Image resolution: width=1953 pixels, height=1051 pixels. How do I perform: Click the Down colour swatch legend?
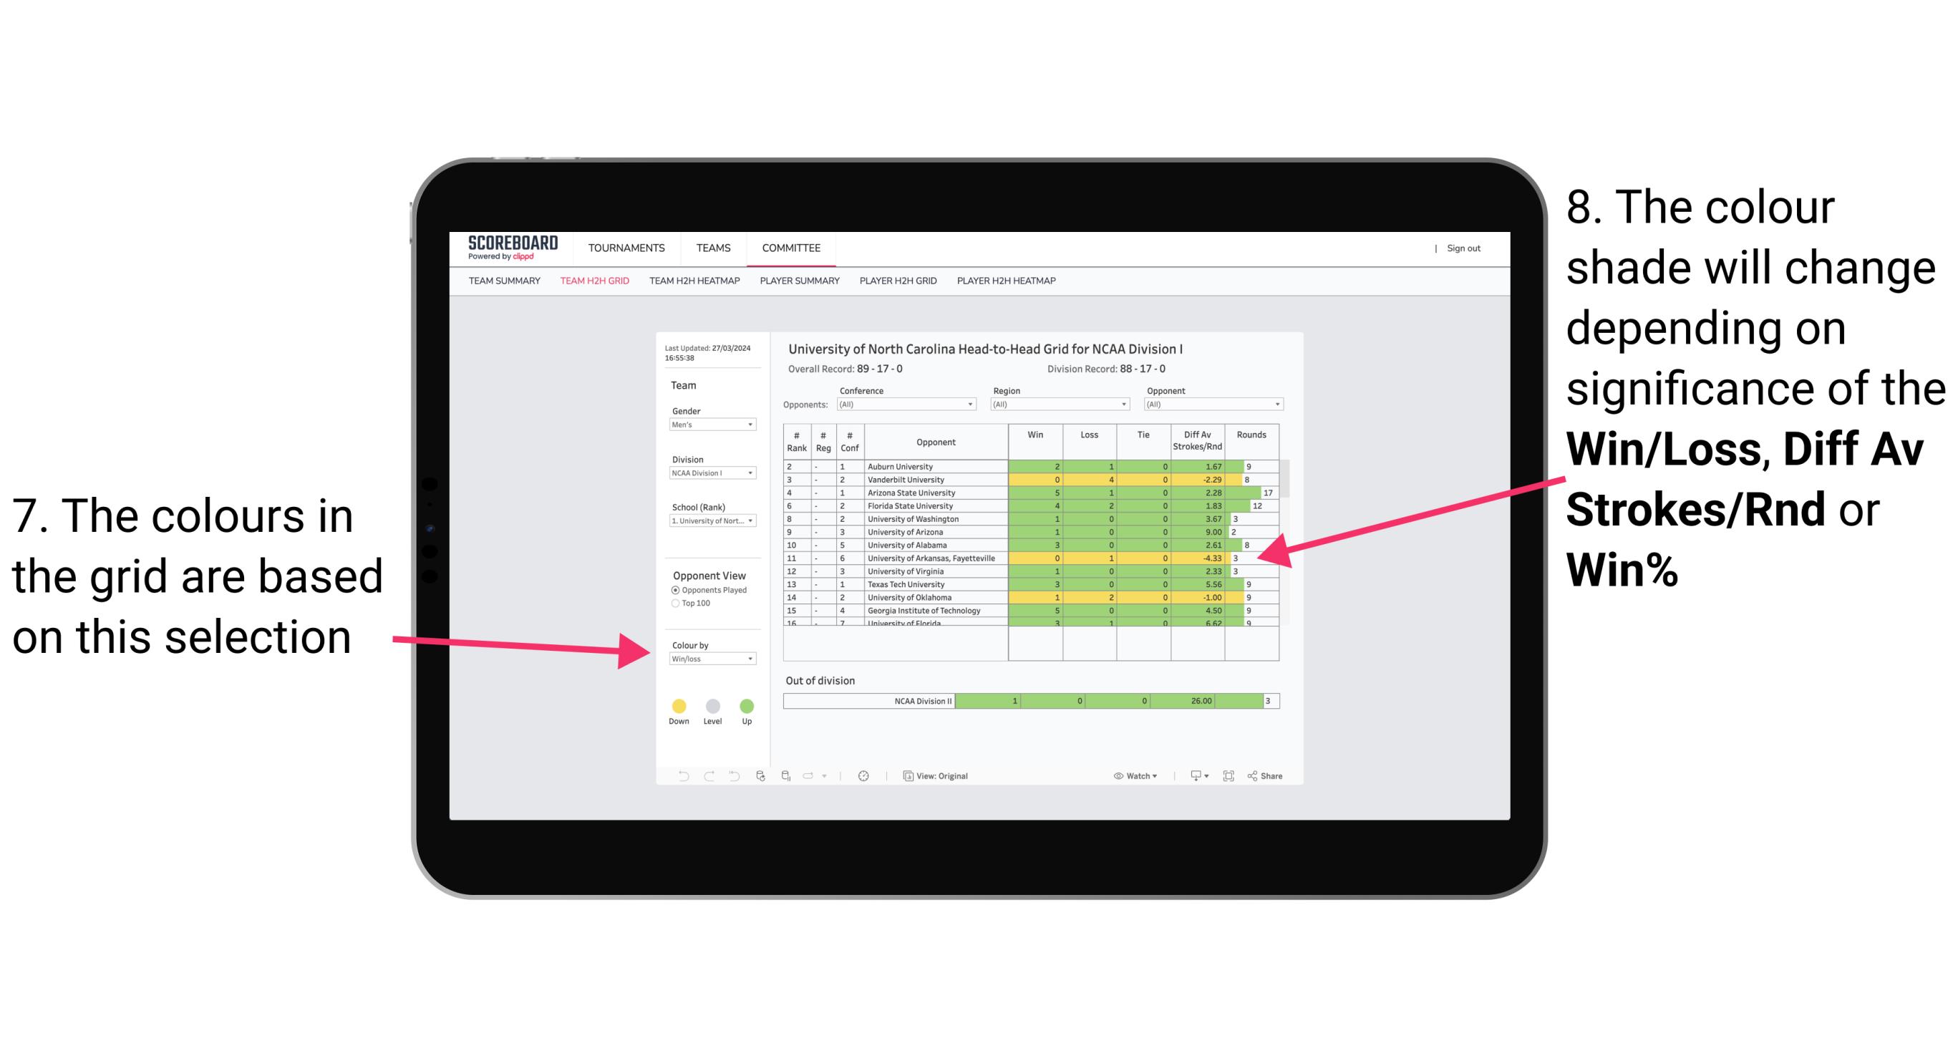[x=678, y=704]
